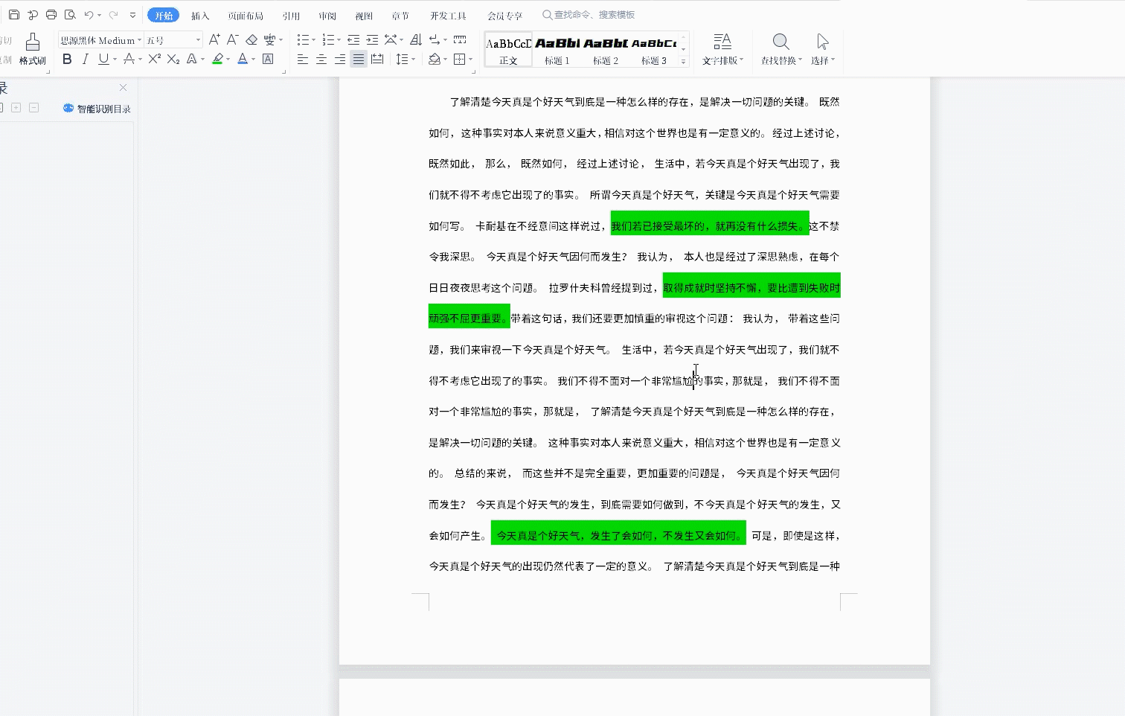Viewport: 1125px width, 716px height.
Task: Switch to the 开始 (Home) tab
Action: [164, 16]
